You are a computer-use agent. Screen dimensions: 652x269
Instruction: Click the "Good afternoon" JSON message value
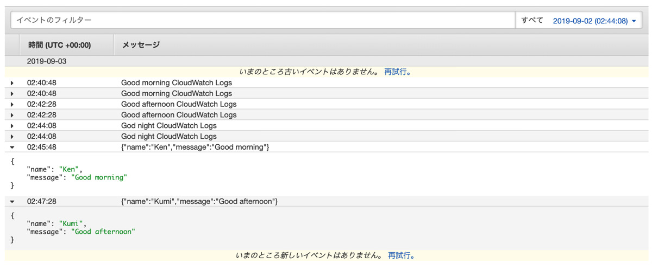click(x=103, y=232)
